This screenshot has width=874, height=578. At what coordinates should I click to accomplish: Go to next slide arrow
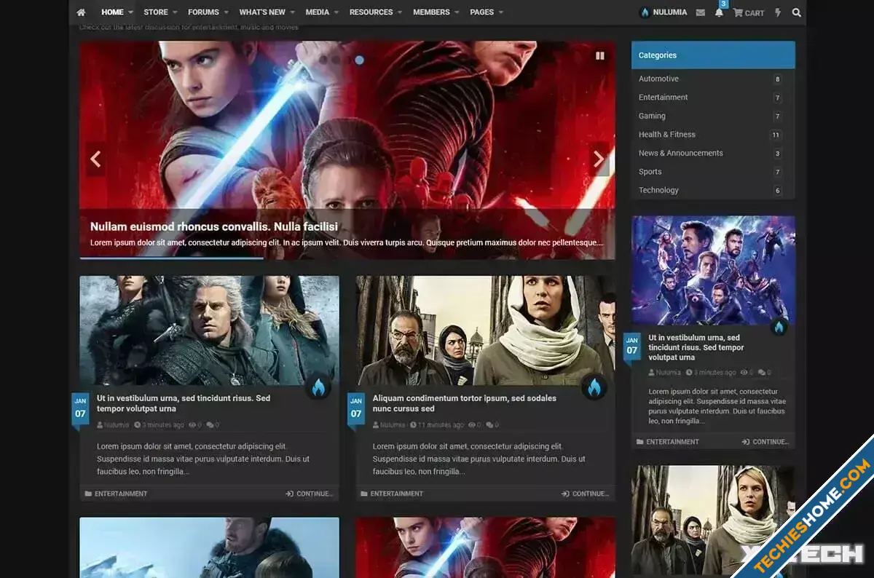tap(599, 159)
